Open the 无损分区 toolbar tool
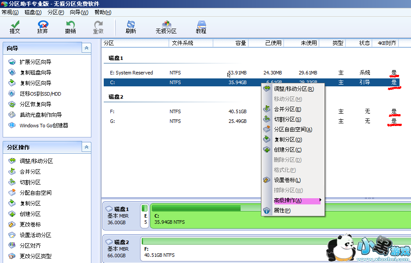The width and height of the screenshot is (411, 263). click(x=166, y=27)
